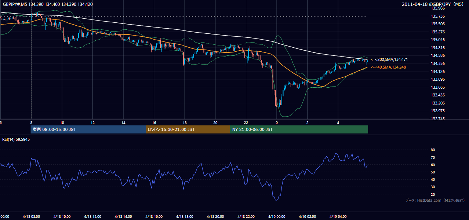Click the bottom time label 4/18 18:00
This screenshot has height=220, width=469.
point(185,217)
